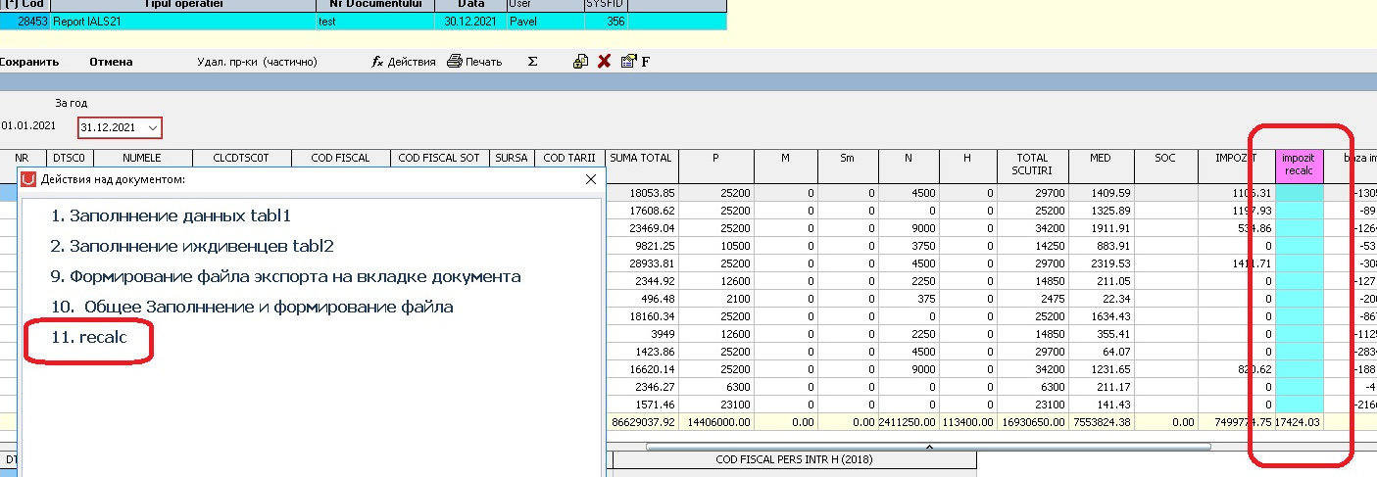Select 9. Формирование файла экспорта
Screen dimensions: 1377x477
(x=286, y=276)
